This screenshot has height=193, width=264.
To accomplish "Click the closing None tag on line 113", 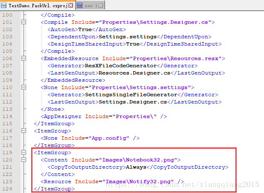I will 53,109.
